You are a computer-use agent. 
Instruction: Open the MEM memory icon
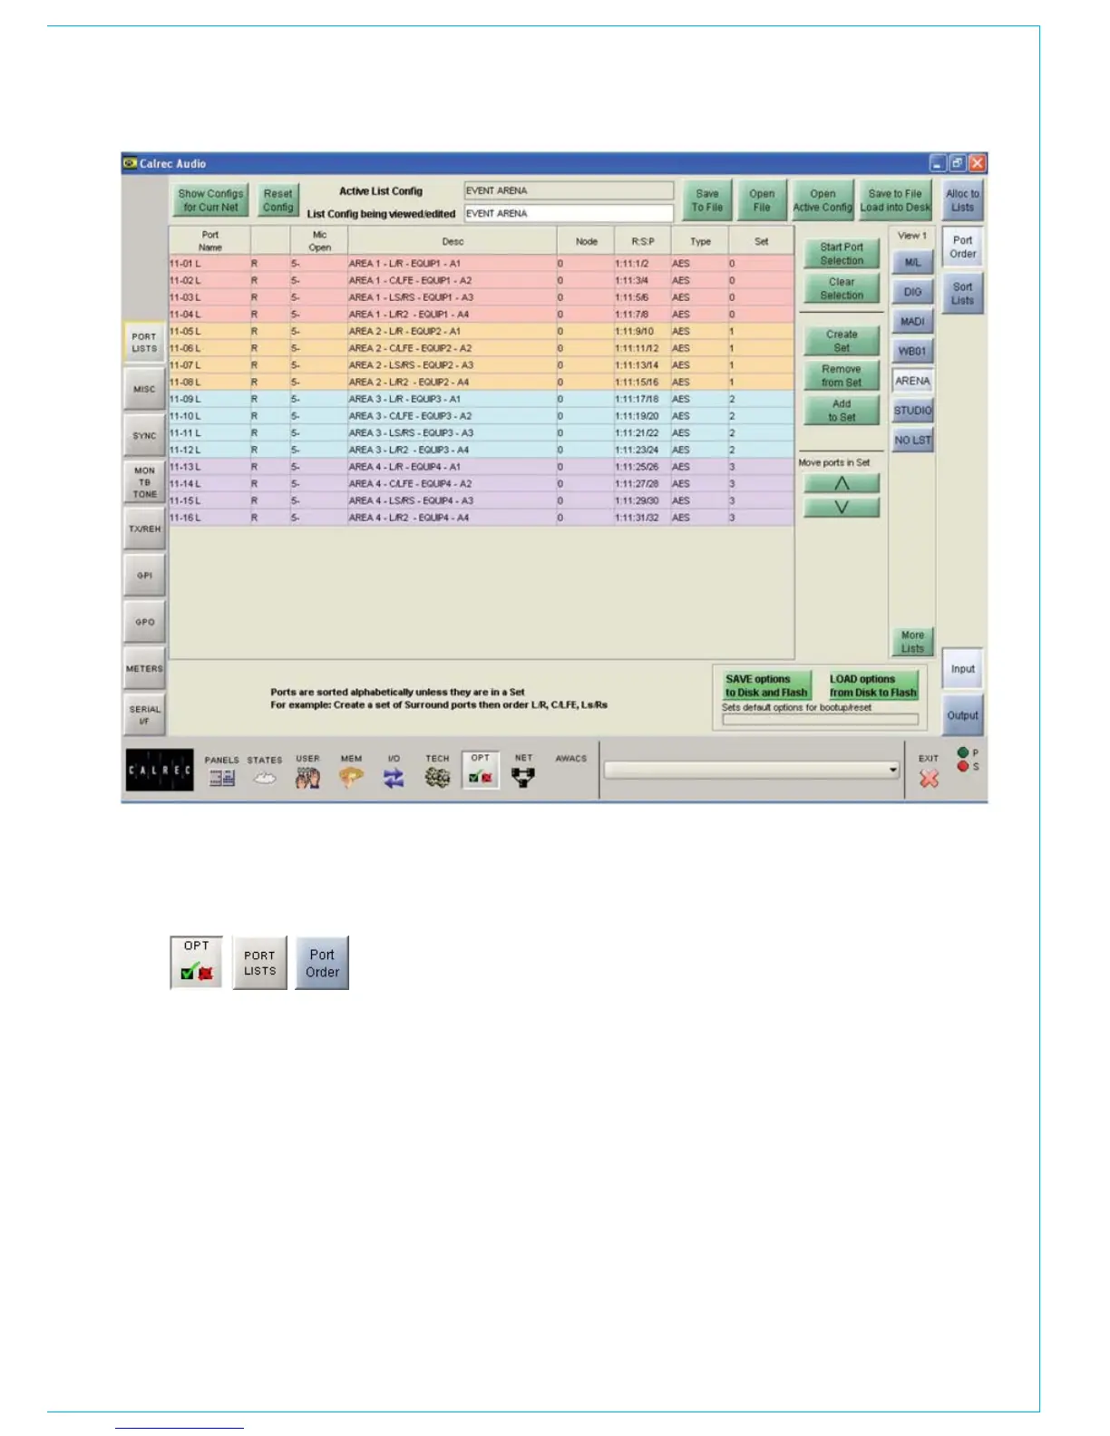coord(351,771)
